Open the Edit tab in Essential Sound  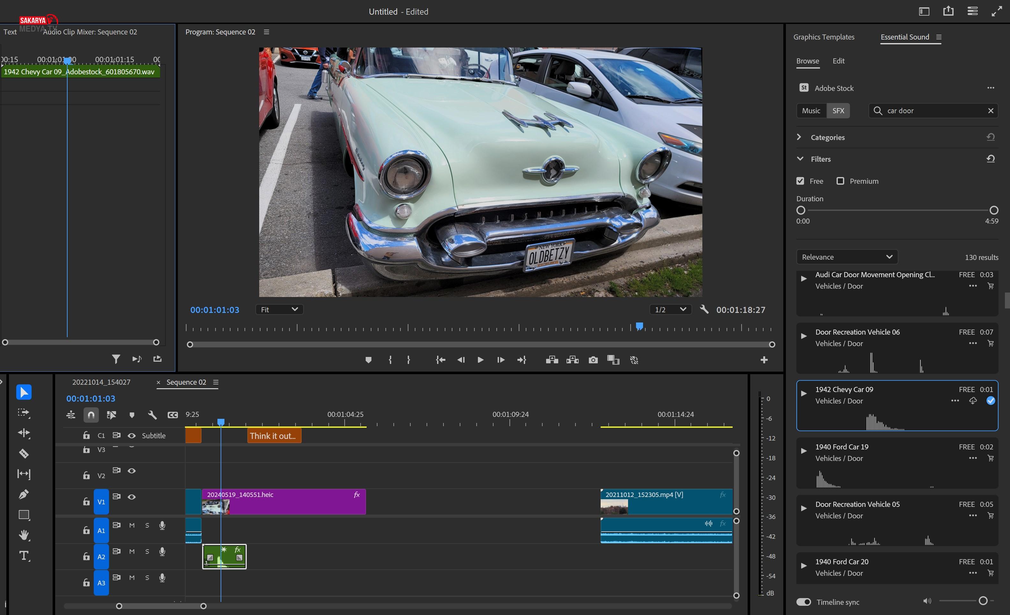tap(838, 61)
